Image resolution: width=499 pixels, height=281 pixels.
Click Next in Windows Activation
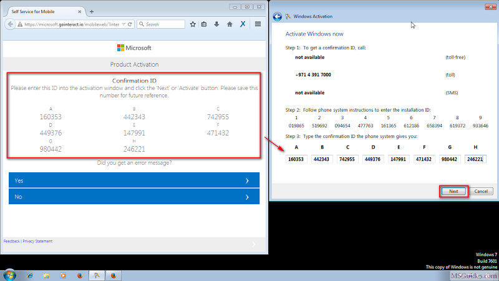(453, 191)
